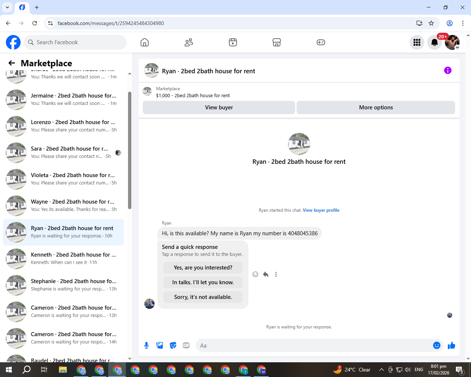Click the $1,000 listing title text
This screenshot has height=377, width=471.
pos(193,95)
